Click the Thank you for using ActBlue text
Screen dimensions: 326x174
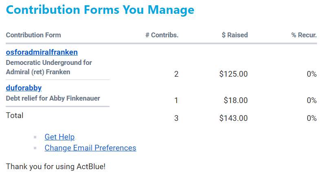tap(55, 166)
